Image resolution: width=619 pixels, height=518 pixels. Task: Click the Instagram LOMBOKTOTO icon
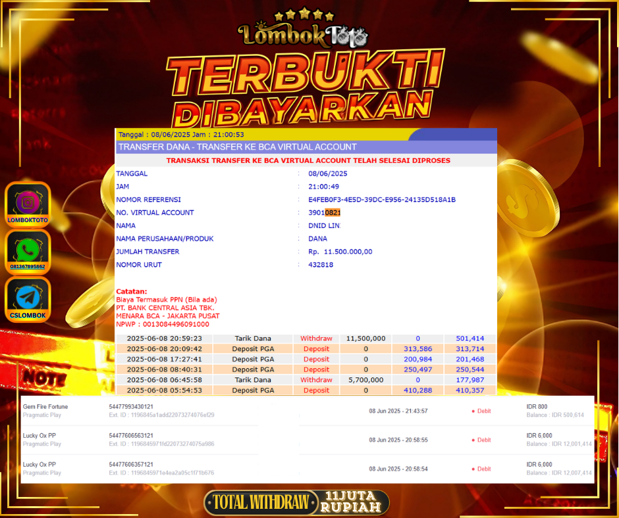pos(28,201)
